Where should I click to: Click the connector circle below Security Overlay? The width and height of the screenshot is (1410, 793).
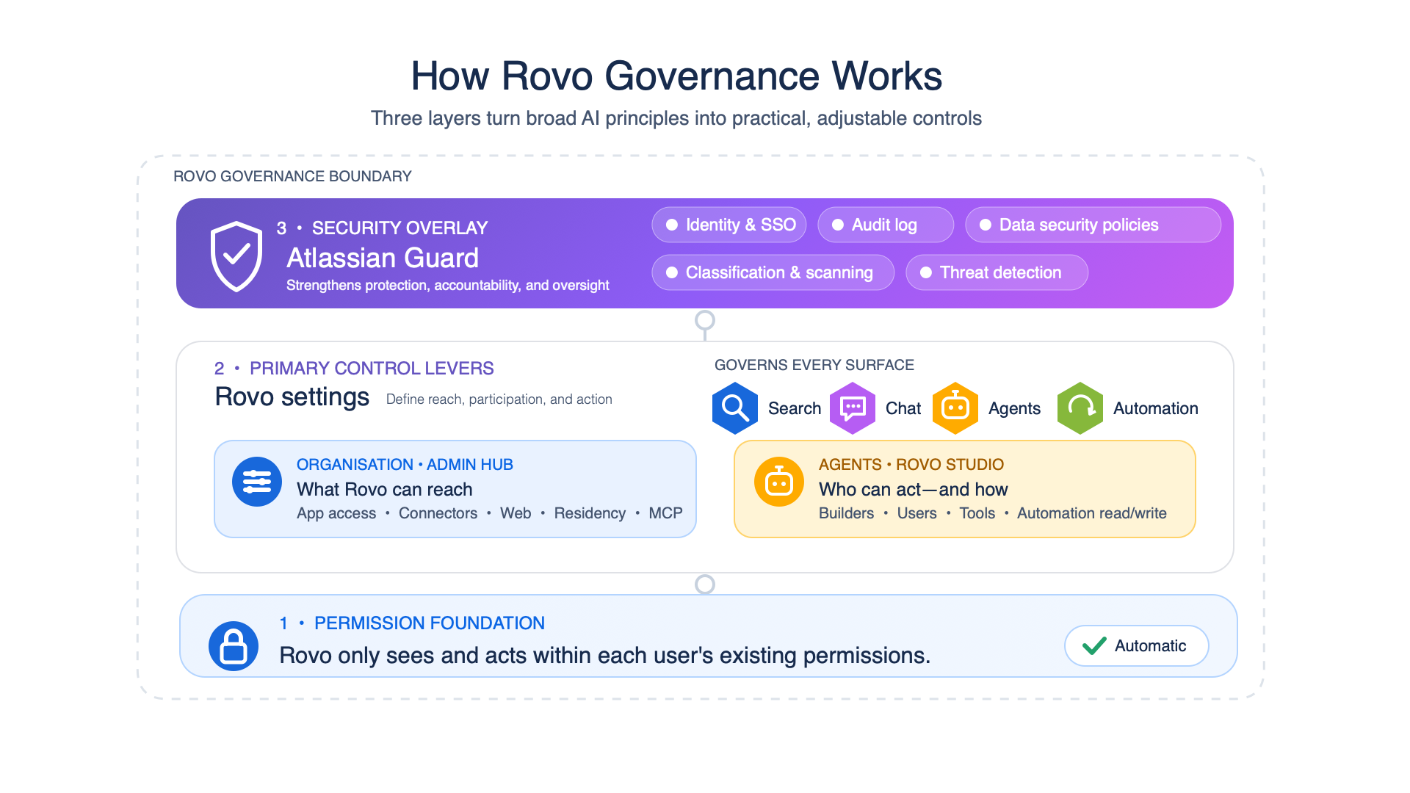tap(705, 320)
